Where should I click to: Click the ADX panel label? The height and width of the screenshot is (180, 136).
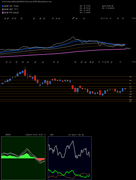coord(52,135)
